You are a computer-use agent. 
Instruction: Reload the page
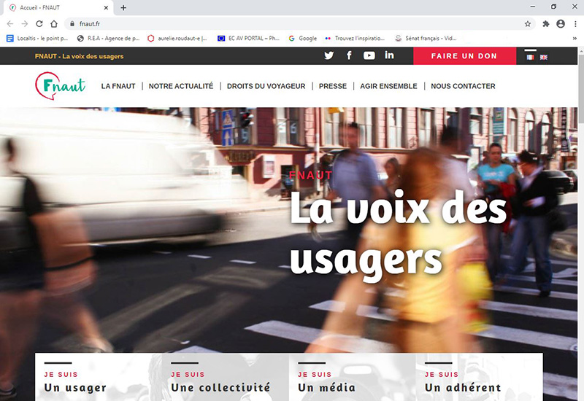pos(39,24)
